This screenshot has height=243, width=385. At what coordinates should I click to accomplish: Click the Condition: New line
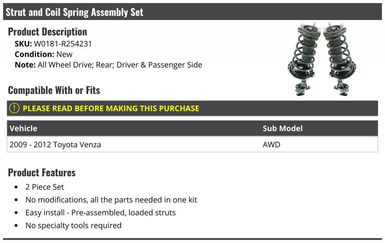[x=44, y=54]
